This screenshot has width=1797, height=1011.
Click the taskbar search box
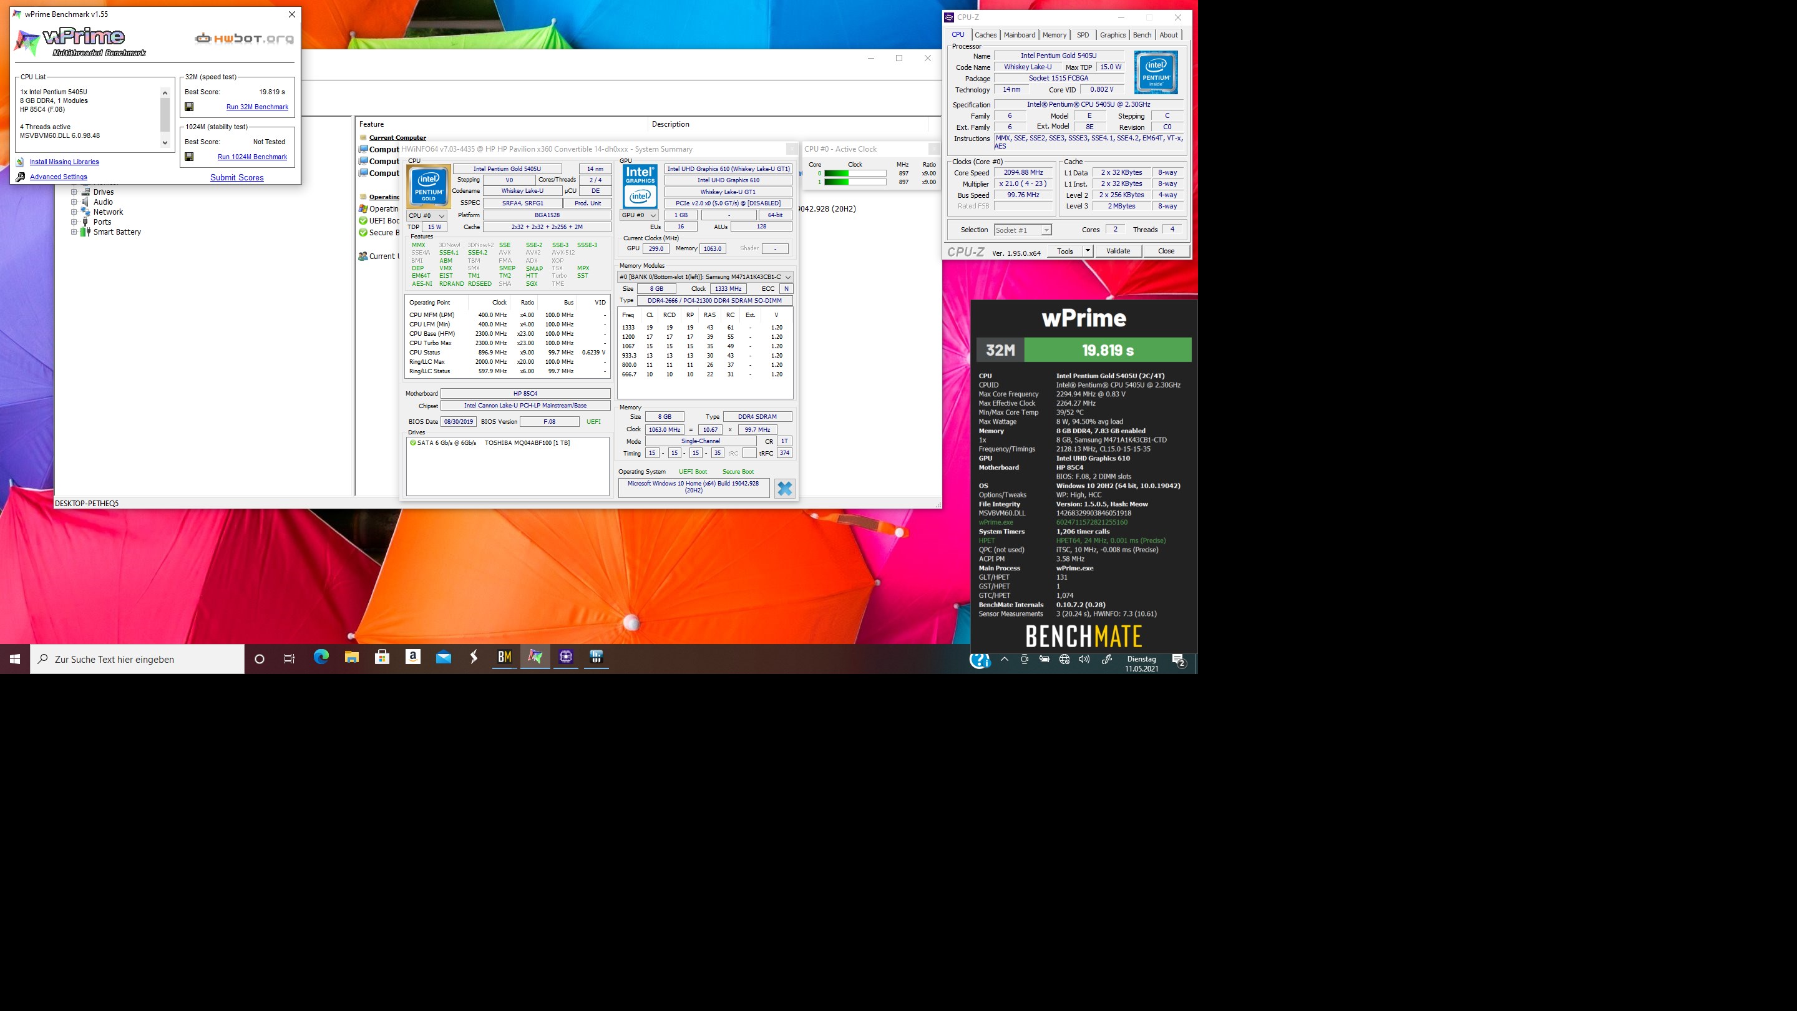coord(137,660)
